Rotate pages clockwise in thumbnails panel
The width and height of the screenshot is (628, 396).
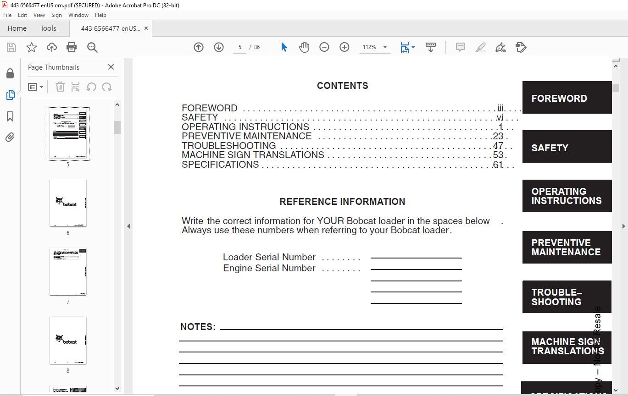click(x=107, y=87)
